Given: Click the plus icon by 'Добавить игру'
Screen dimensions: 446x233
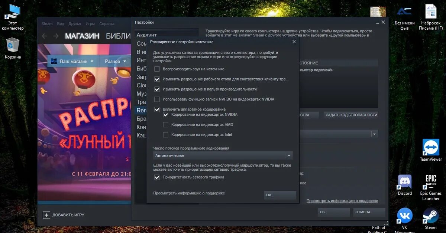Looking at the screenshot, I should coord(46,215).
